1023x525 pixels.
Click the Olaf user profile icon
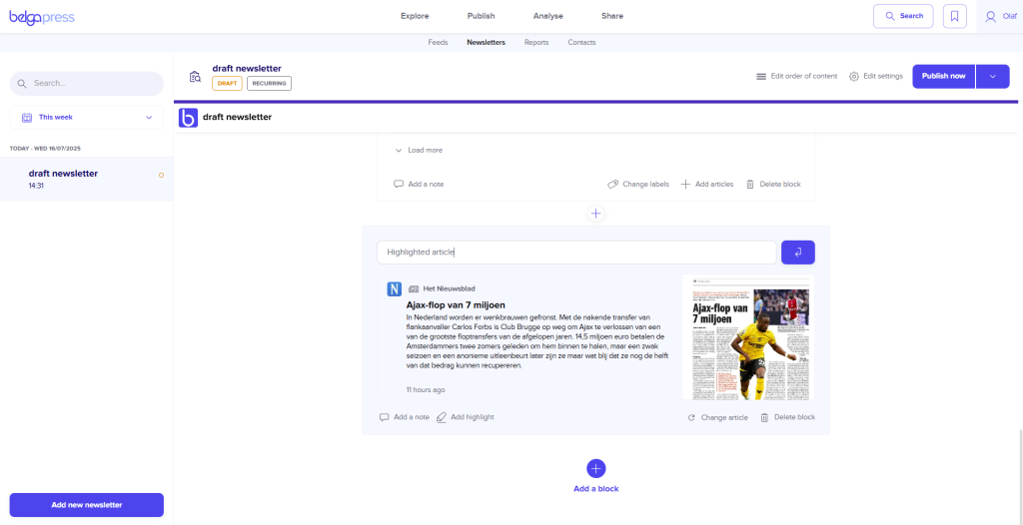pyautogui.click(x=990, y=16)
